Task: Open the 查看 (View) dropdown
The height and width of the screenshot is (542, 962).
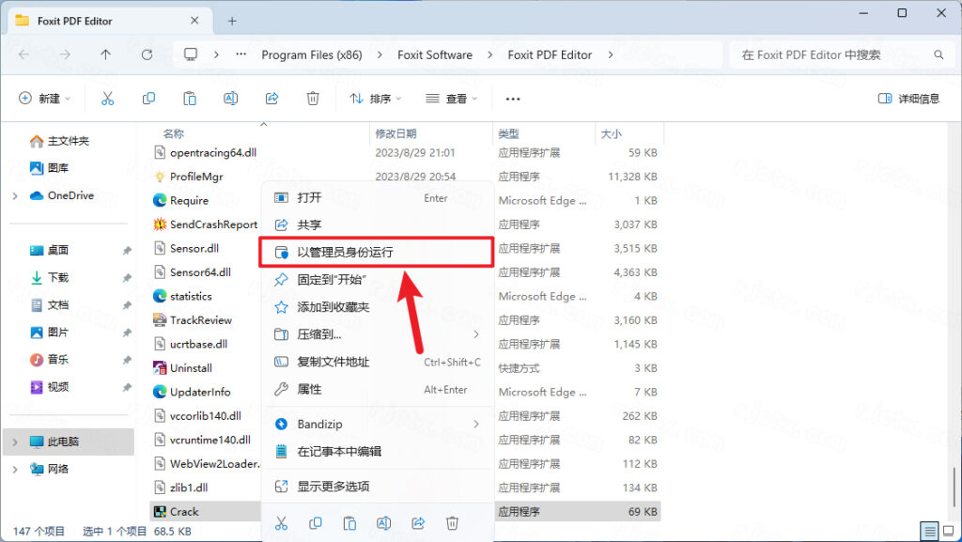Action: click(x=452, y=99)
